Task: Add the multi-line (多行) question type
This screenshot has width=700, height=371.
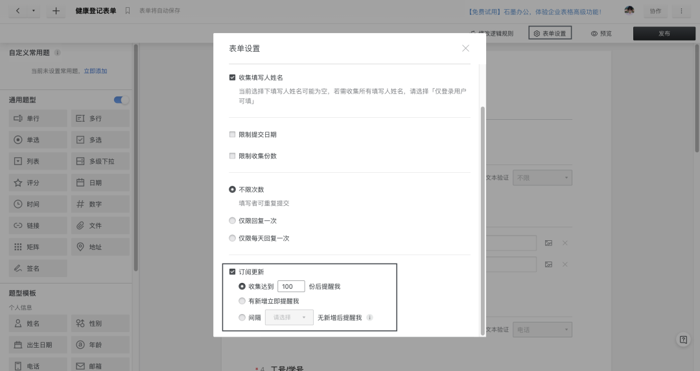Action: pyautogui.click(x=100, y=118)
